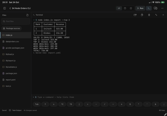Click the '60 lines' status text
167x116 pixels.
coord(162,110)
